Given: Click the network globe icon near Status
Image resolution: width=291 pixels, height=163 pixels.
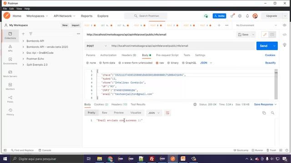Looking at the screenshot, I should click(195, 105).
